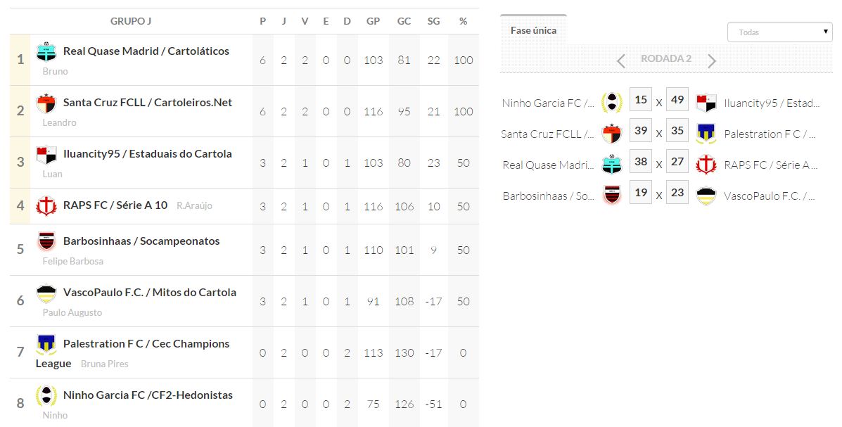
Task: Click the RODADA 2 round label
Action: (x=665, y=59)
